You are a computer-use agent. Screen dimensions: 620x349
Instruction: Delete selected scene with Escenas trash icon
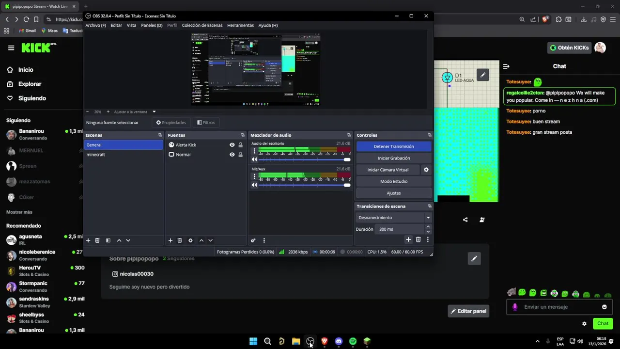tap(97, 240)
